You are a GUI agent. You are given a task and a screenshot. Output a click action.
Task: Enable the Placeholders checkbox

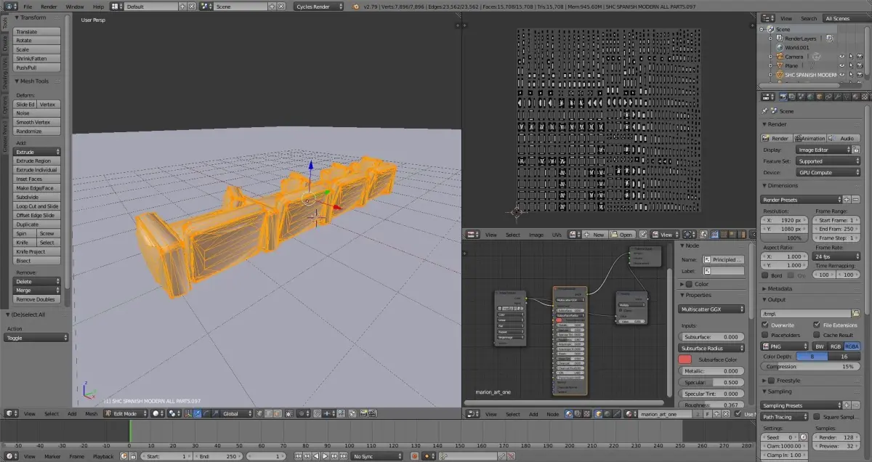[765, 335]
